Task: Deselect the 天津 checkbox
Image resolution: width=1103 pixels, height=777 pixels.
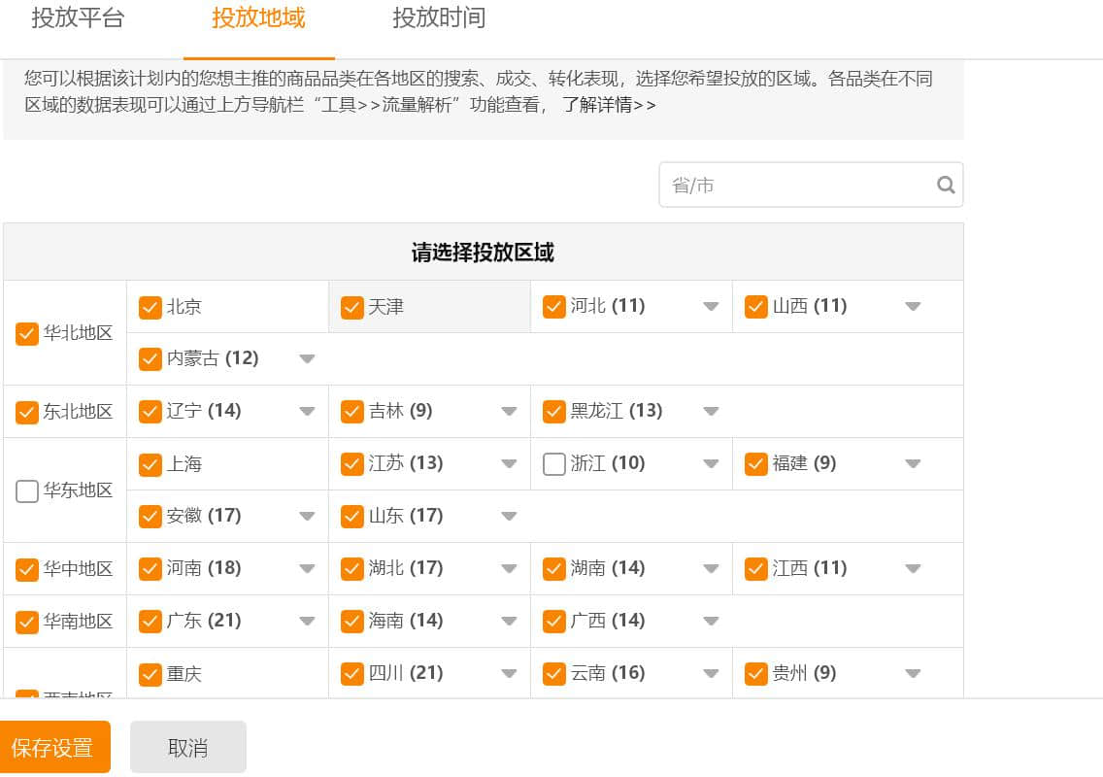Action: [x=352, y=307]
